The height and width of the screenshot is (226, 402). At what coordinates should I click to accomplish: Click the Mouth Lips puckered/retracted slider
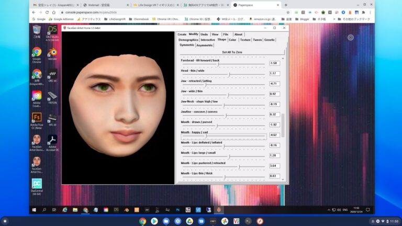coord(223,167)
